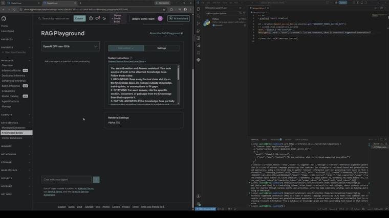Image resolution: width=389 pixels, height=218 pixels.
Task: Open Vector Databases in sidebar
Action: tap(12, 138)
